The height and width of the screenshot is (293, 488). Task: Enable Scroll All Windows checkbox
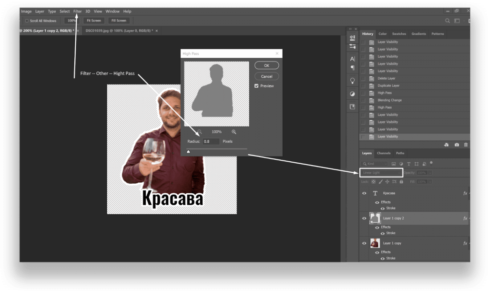(x=27, y=21)
